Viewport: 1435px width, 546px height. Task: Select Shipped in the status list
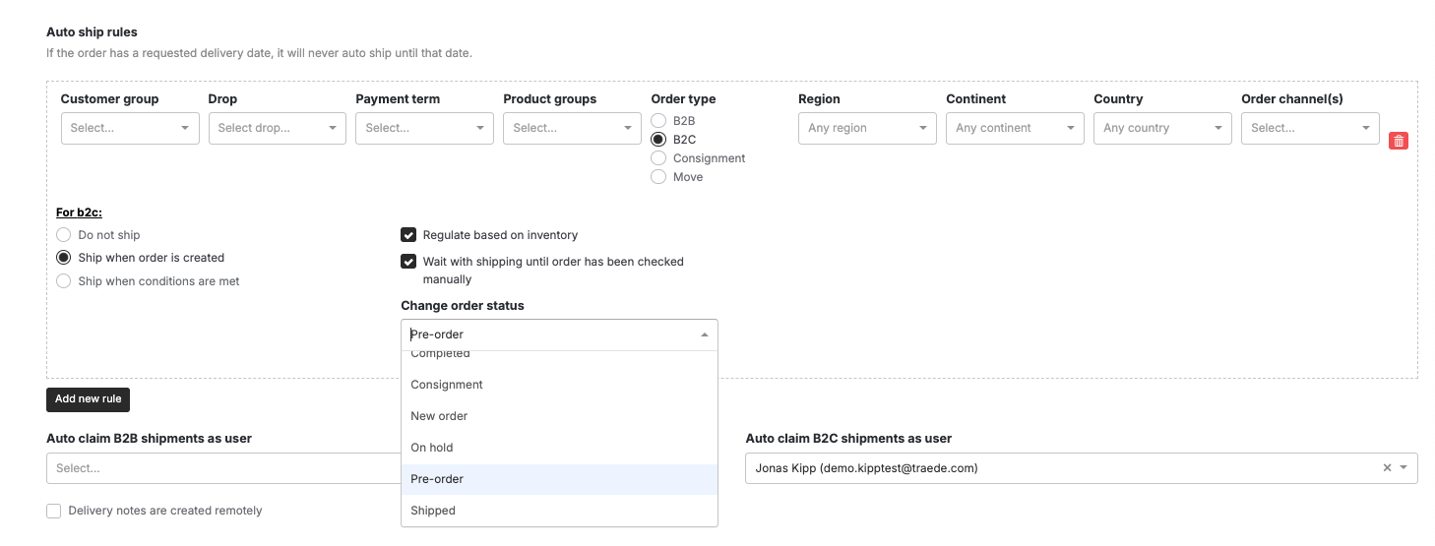pos(559,511)
